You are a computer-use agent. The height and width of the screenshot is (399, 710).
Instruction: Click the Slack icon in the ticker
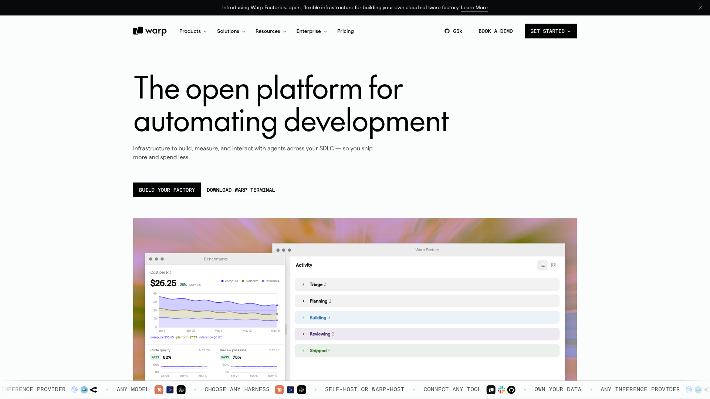pyautogui.click(x=501, y=390)
